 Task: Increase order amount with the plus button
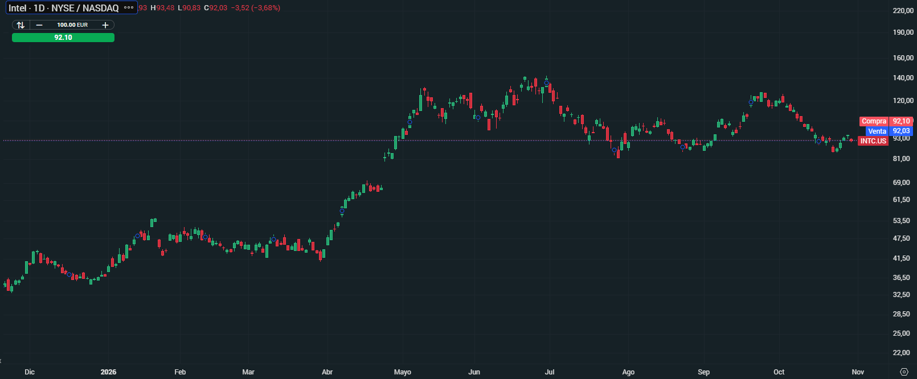pos(105,25)
